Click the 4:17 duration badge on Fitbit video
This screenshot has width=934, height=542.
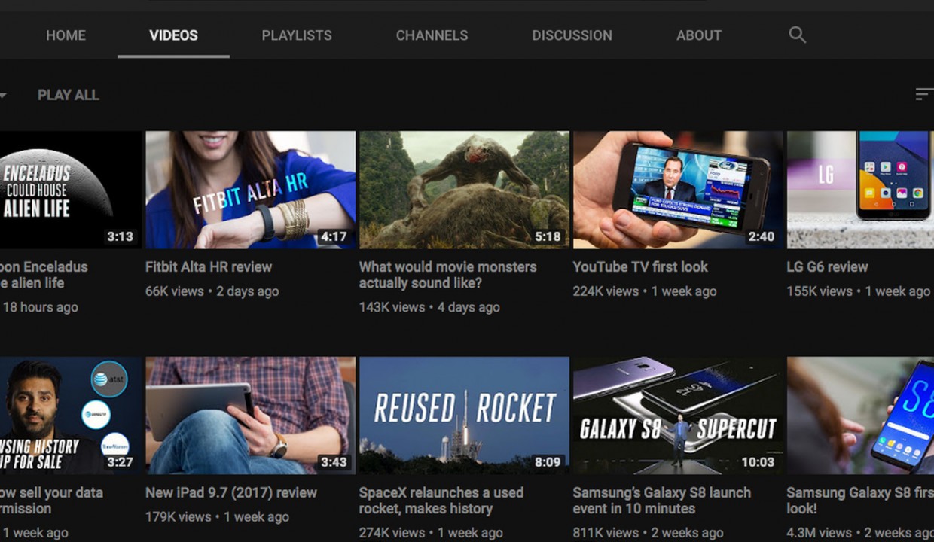pyautogui.click(x=334, y=236)
